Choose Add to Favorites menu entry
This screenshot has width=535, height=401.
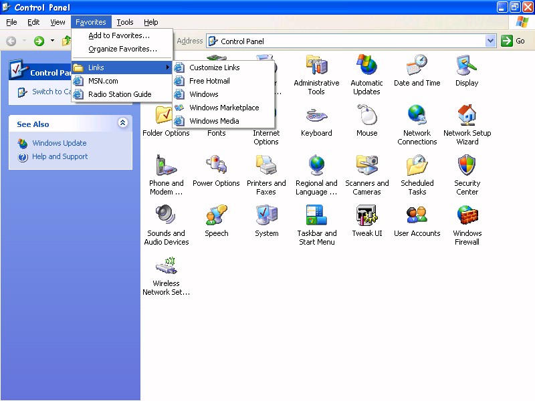122,35
